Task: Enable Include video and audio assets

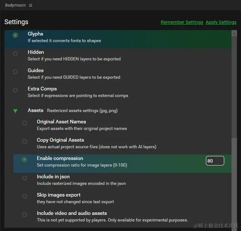Action: tap(24, 215)
